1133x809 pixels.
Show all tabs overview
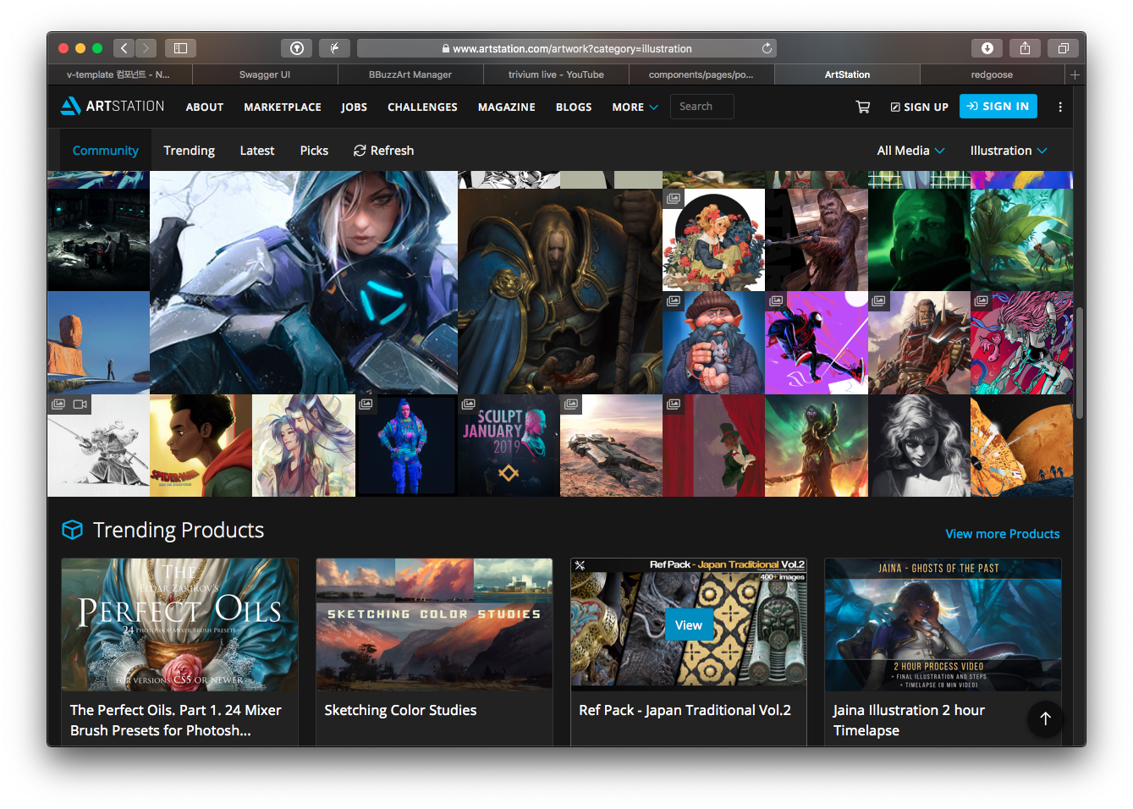tap(1063, 48)
